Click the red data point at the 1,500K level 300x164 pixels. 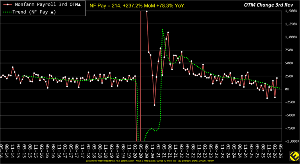(147, 11)
